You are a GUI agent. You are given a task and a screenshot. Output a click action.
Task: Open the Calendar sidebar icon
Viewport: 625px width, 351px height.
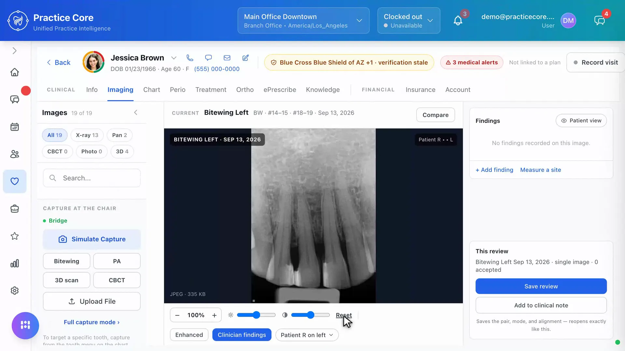pos(15,127)
